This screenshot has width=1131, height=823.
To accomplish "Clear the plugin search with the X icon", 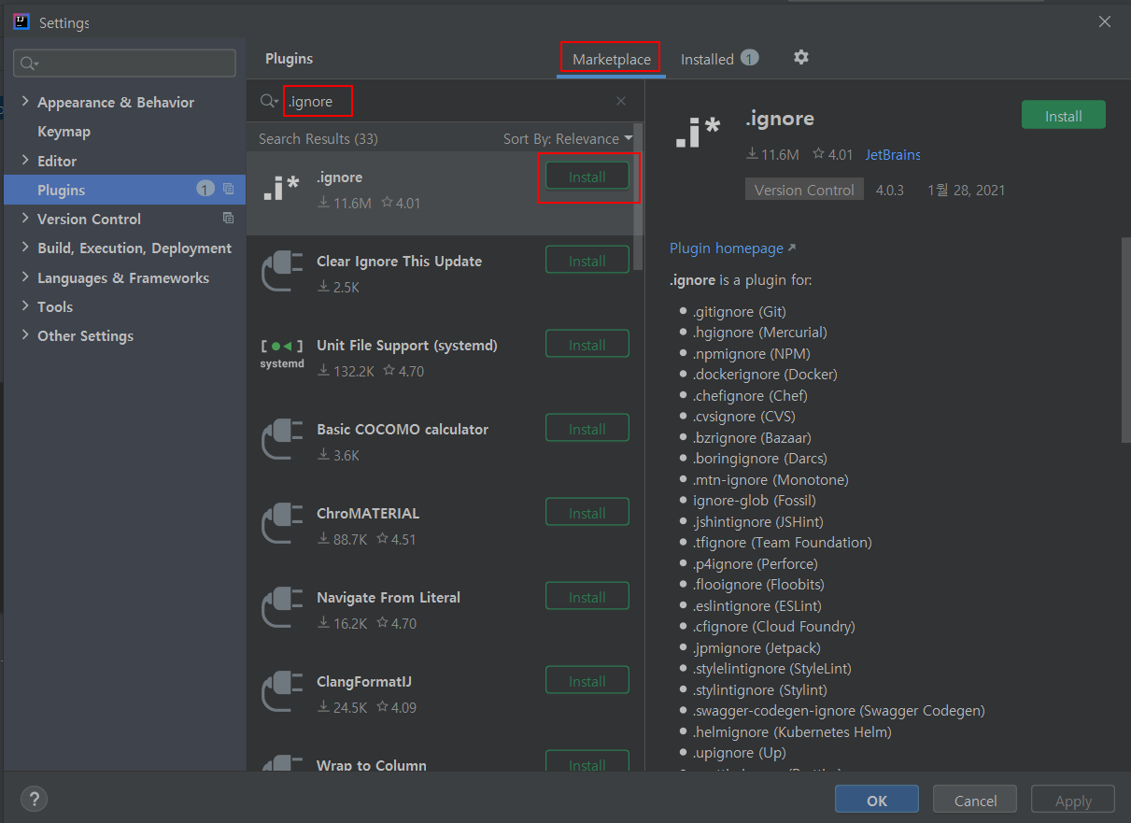I will click(621, 101).
